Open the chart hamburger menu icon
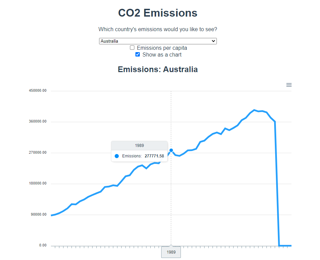 click(x=289, y=85)
